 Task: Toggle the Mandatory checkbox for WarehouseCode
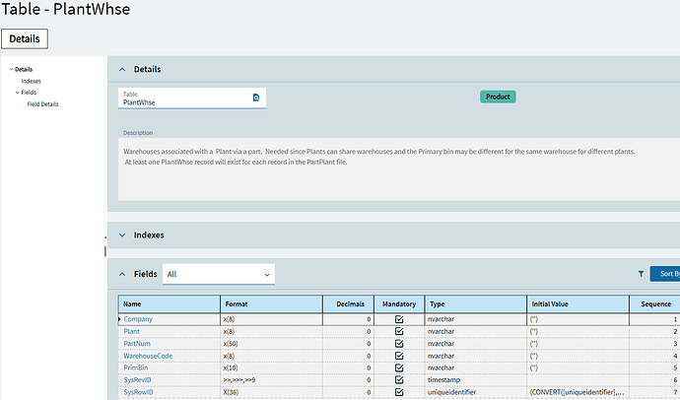pos(399,356)
